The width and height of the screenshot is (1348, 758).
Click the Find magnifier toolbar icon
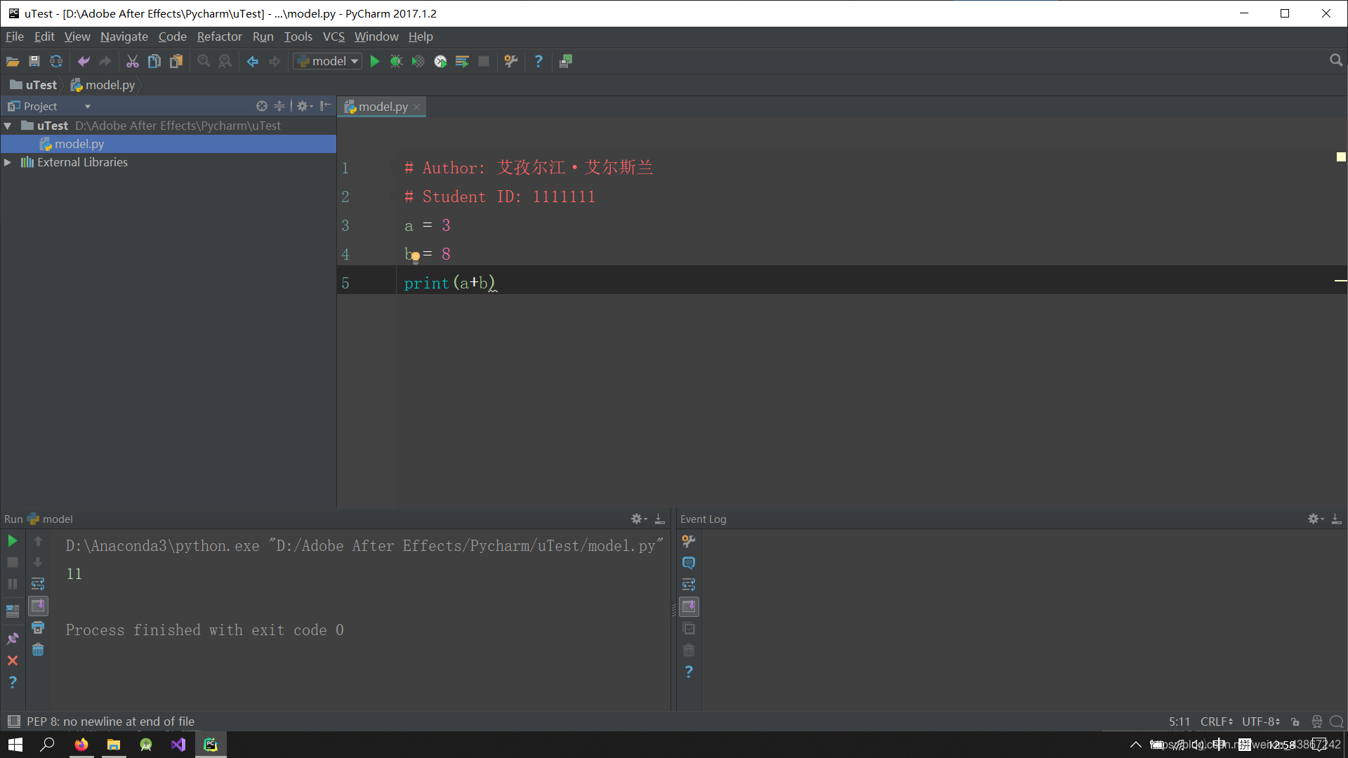204,62
